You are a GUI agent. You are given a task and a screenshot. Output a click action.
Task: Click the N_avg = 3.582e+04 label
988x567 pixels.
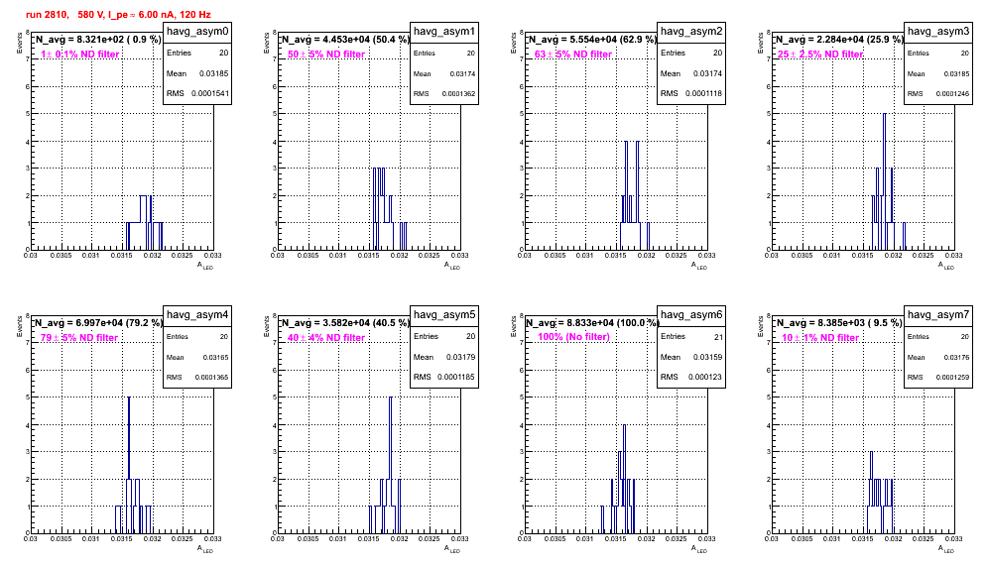point(344,322)
